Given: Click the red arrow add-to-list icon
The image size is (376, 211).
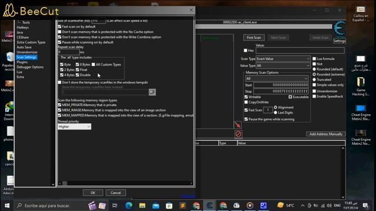Looking at the screenshot, I should coord(237,125).
